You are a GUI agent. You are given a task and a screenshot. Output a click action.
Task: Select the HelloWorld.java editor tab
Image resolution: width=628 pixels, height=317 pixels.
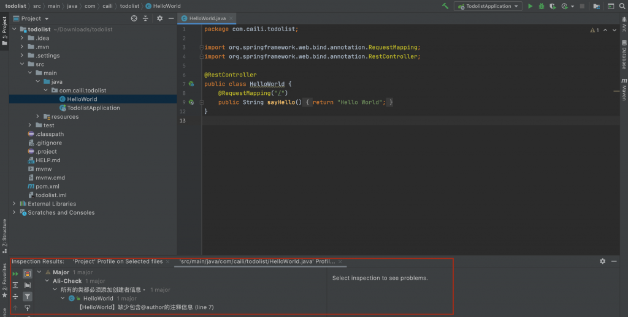click(x=207, y=18)
